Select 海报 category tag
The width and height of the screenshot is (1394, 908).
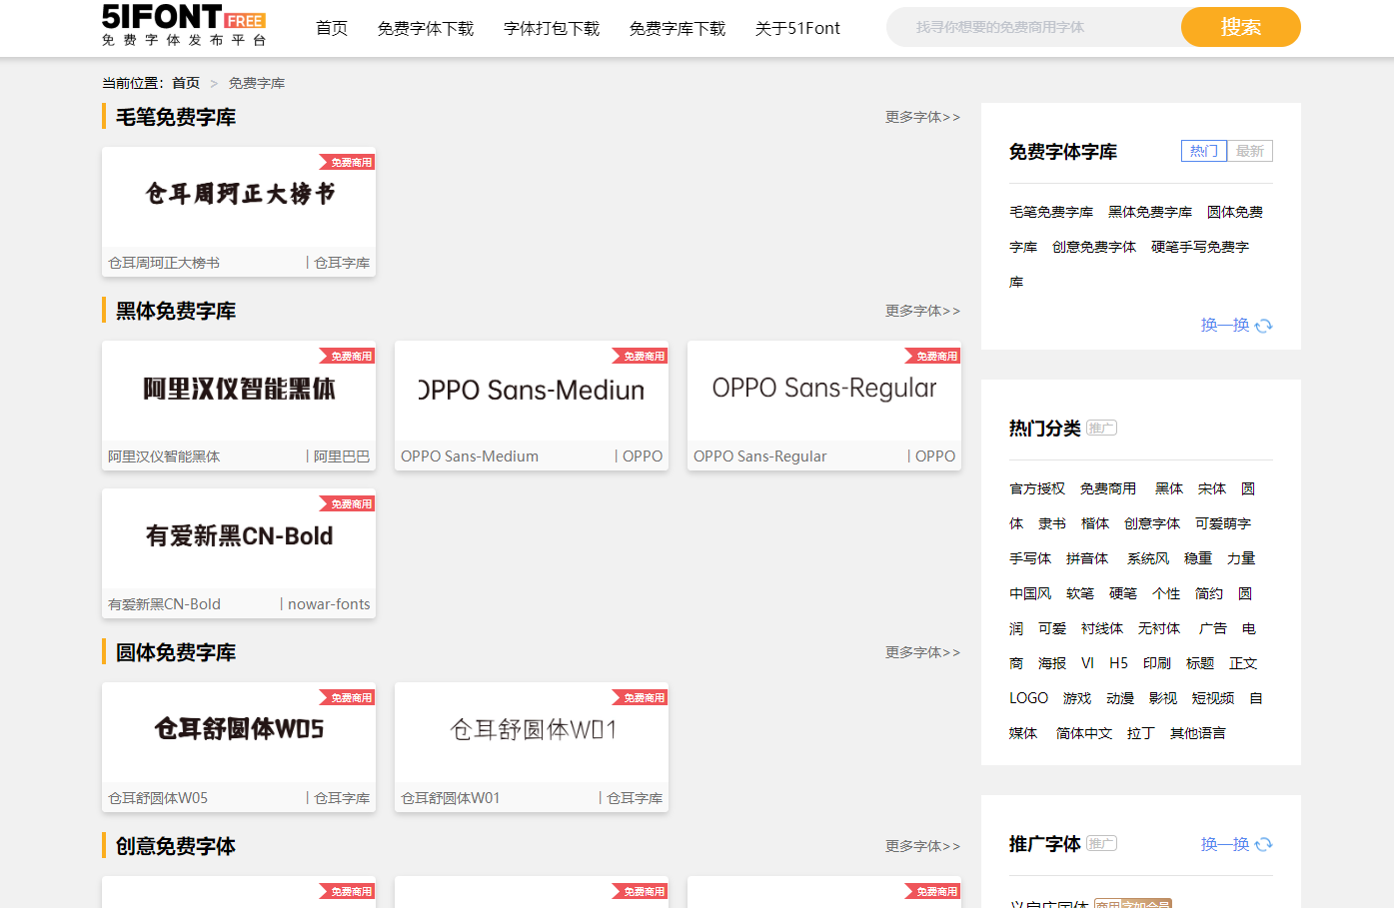1052,663
